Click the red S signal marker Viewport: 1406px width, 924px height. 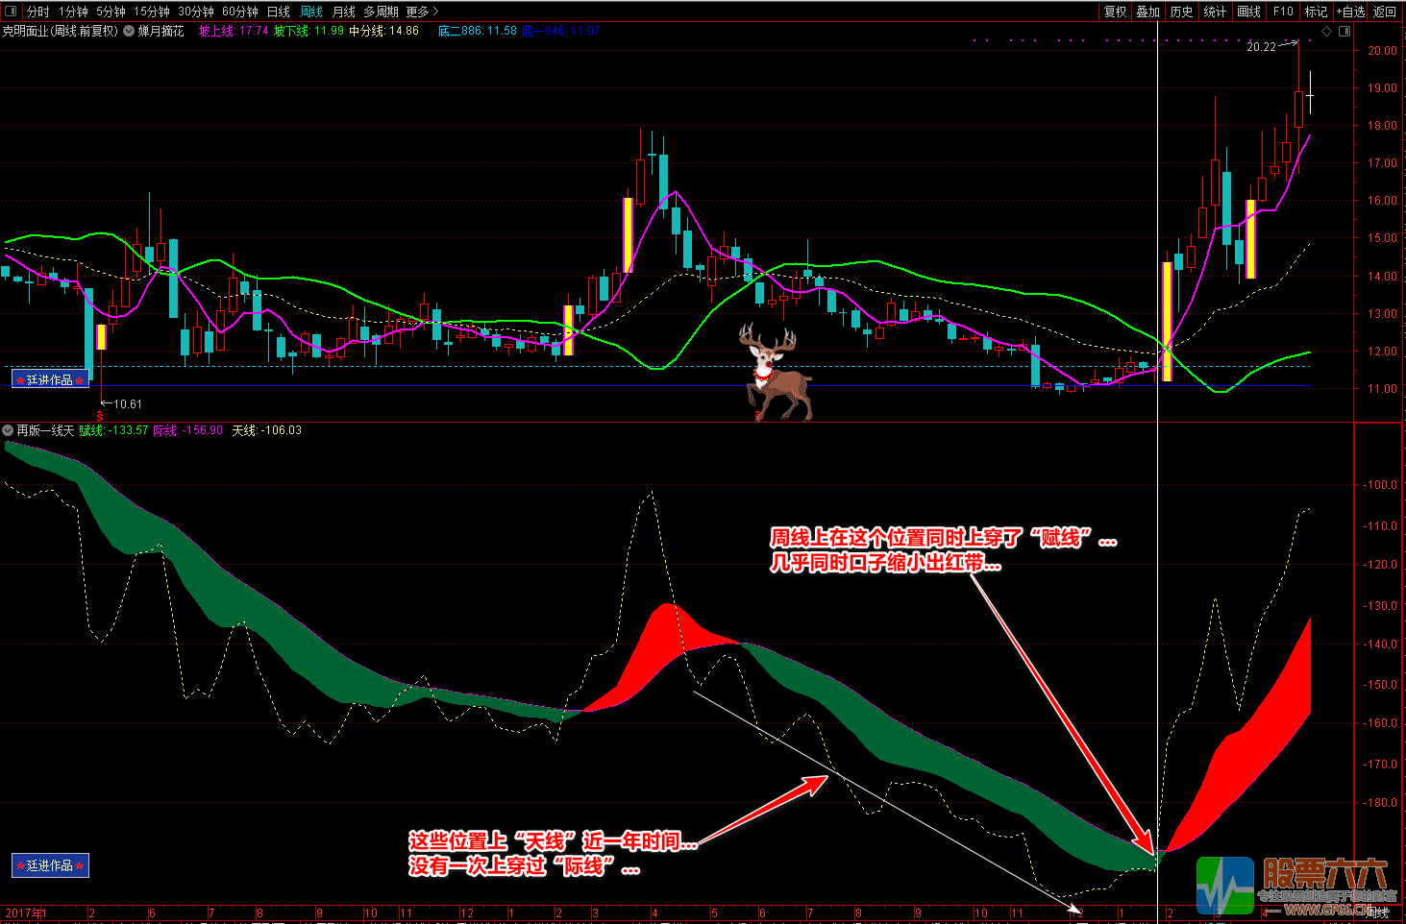click(99, 415)
